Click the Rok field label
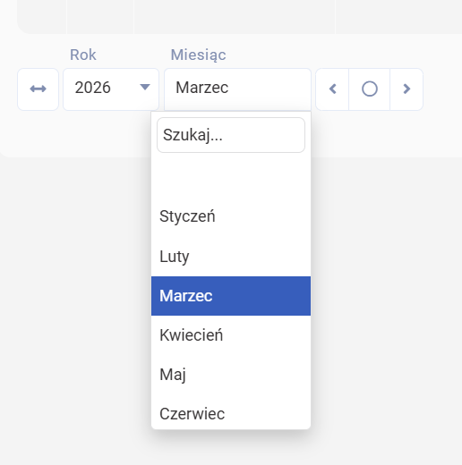 (x=83, y=55)
